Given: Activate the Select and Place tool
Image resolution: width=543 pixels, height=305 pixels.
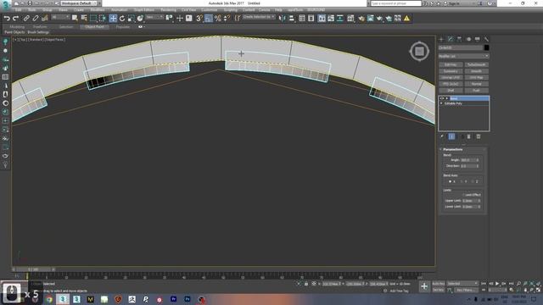Looking at the screenshot, I should (140, 19).
